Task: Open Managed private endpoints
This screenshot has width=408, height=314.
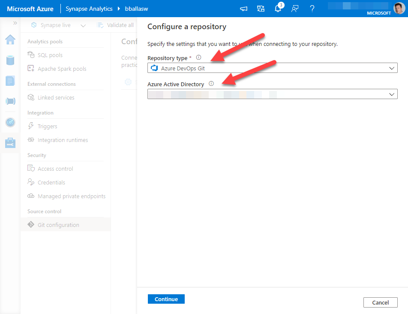Action: [x=72, y=196]
